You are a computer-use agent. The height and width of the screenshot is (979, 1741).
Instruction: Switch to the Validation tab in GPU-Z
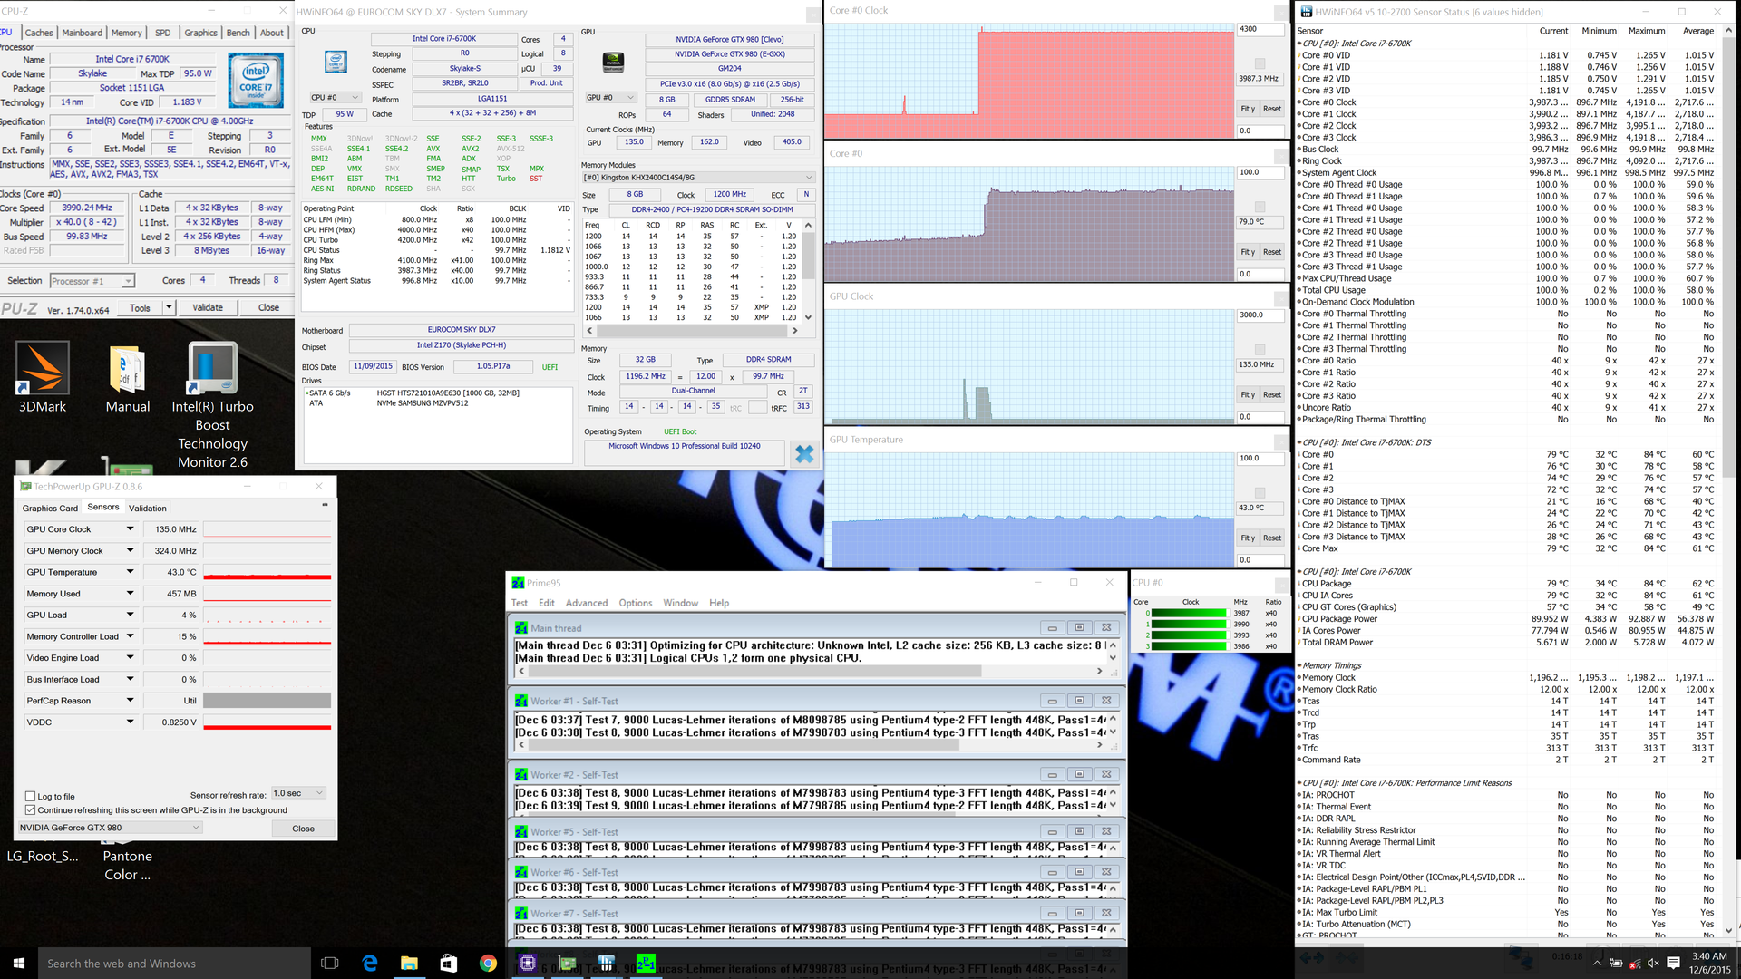[147, 509]
